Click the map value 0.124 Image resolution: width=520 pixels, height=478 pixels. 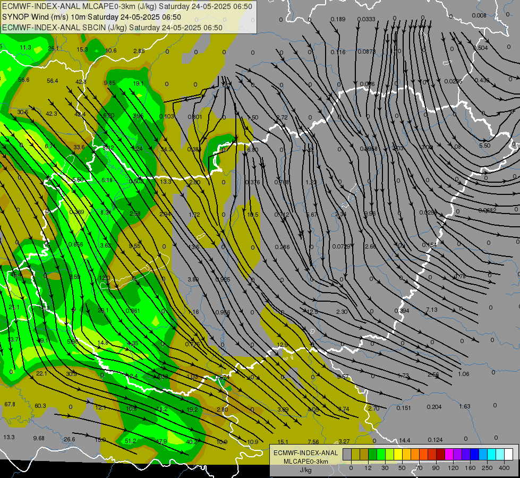click(435, 440)
